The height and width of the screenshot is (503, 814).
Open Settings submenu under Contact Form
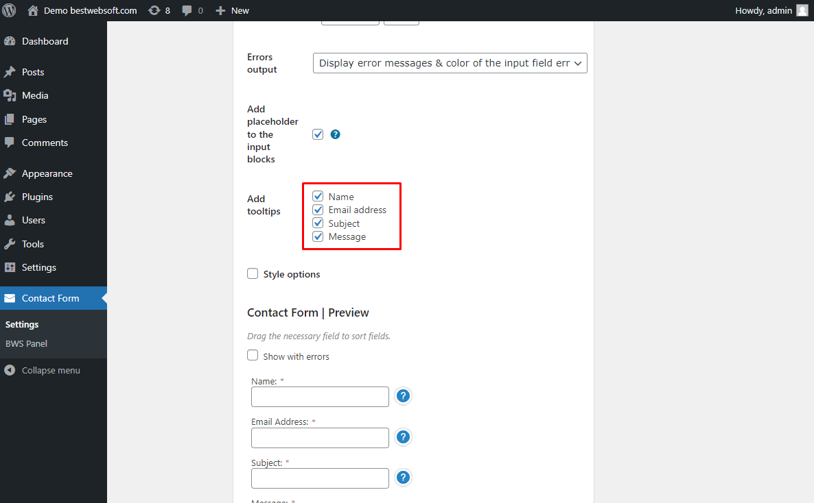(x=22, y=325)
